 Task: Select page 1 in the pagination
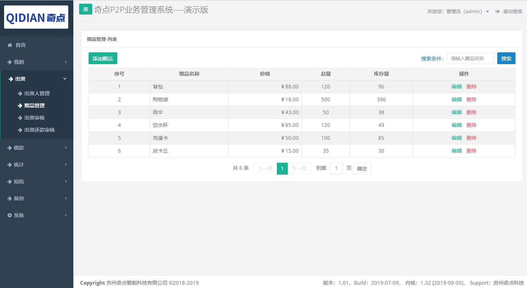(x=282, y=168)
